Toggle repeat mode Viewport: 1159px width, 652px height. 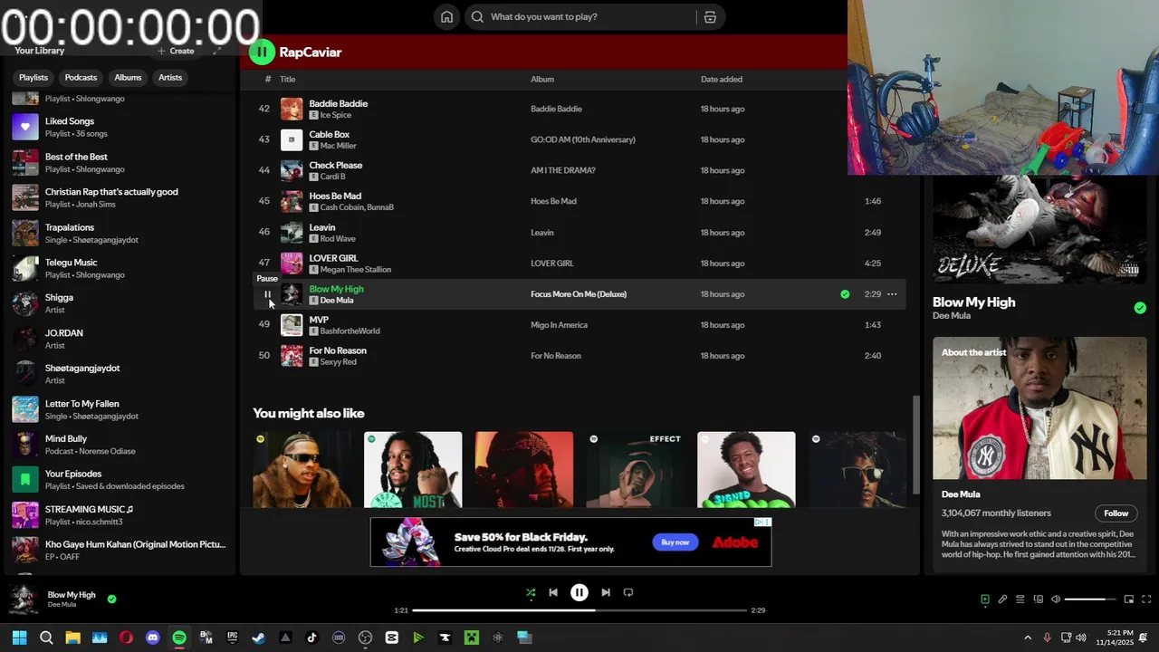click(628, 593)
